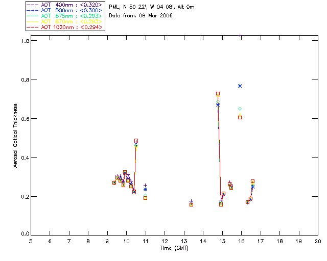Click the 0.0 y-axis tick label
Screen dimensions: 327x261
pos(25,234)
